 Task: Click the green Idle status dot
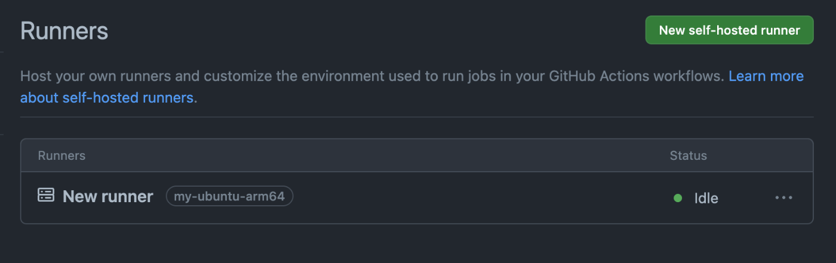pyautogui.click(x=678, y=198)
